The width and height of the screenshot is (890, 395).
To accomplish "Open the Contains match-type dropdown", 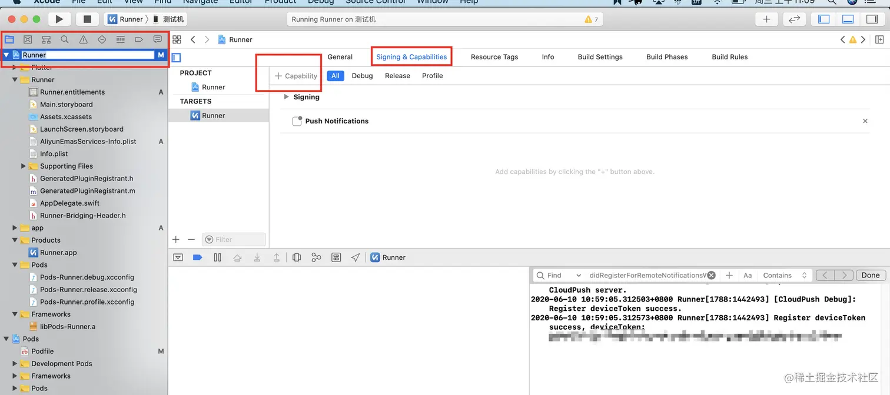I will click(785, 275).
